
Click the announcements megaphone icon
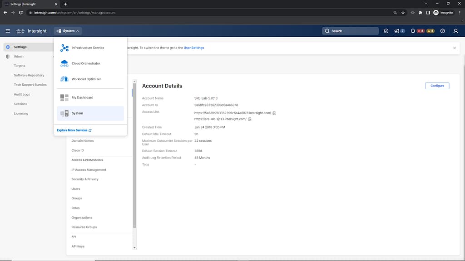(x=396, y=31)
